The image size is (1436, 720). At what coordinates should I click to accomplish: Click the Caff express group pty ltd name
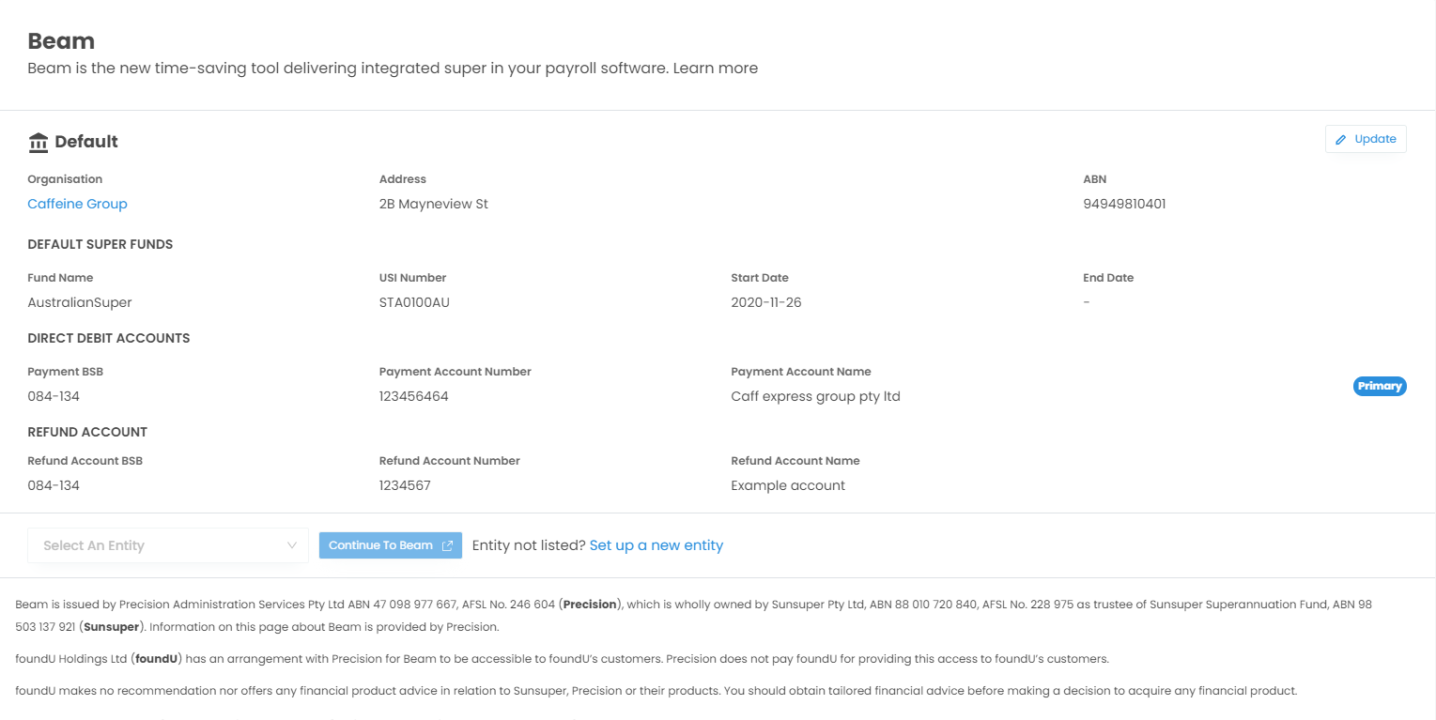click(x=815, y=396)
